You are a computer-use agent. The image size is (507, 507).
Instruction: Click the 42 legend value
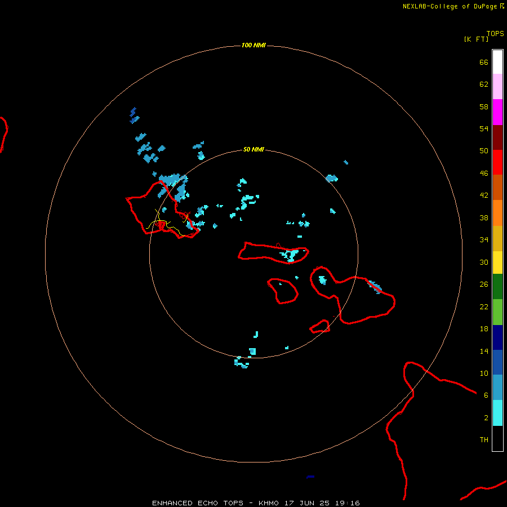click(484, 195)
